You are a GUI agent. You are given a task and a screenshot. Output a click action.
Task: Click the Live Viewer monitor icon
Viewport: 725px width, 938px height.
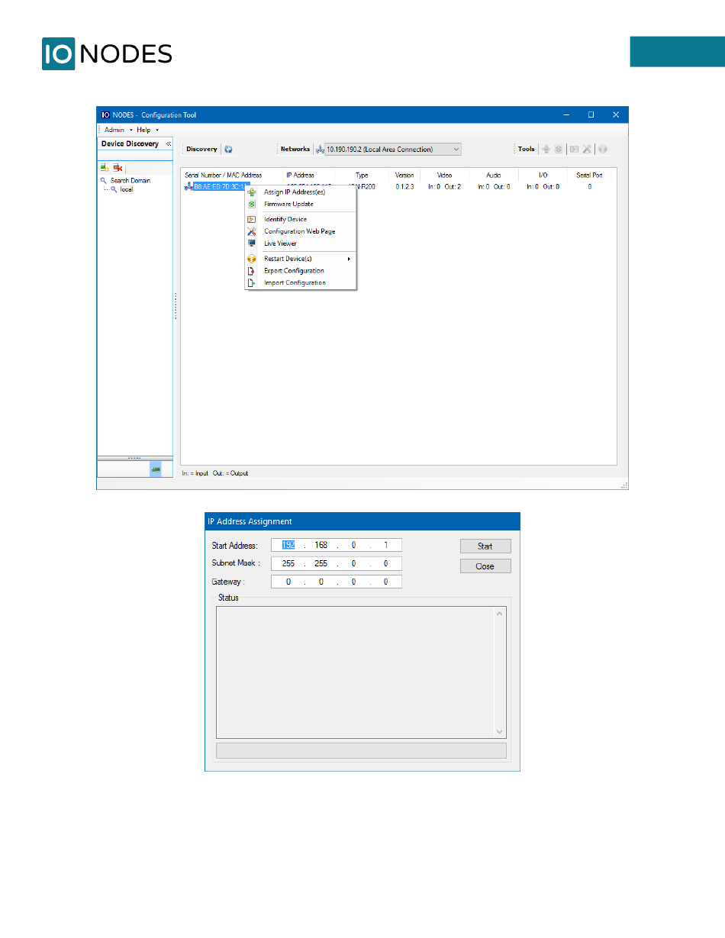(252, 243)
